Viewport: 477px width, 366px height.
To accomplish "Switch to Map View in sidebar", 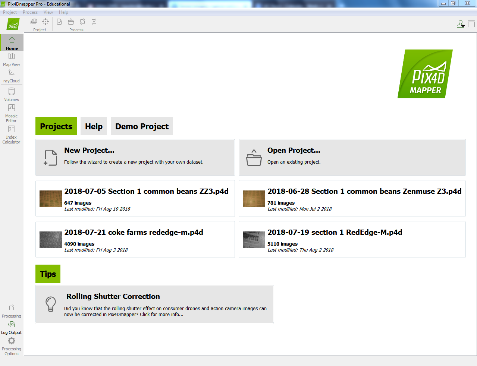I will click(x=12, y=60).
